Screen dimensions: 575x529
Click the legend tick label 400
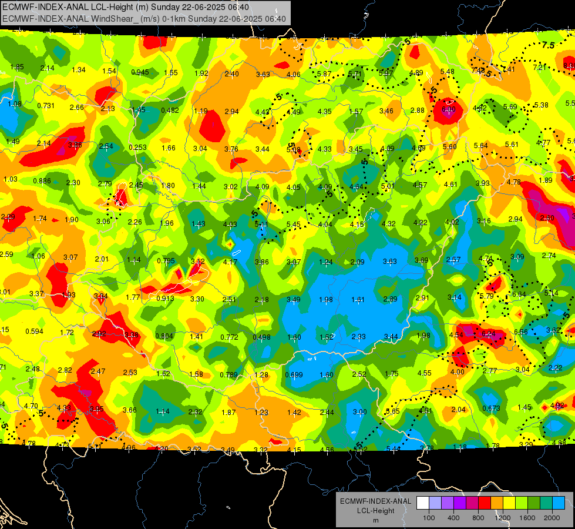point(453,518)
